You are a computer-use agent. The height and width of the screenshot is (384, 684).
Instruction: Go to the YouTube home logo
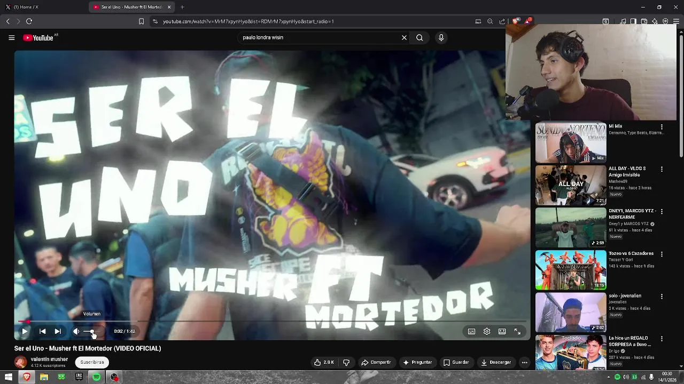click(x=38, y=38)
